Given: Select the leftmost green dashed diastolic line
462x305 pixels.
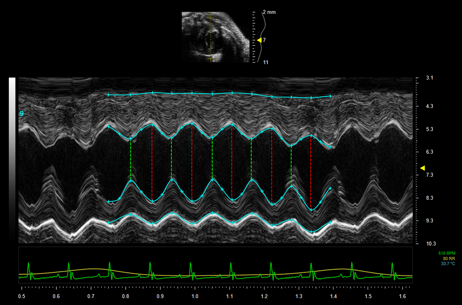Looking at the screenshot, I should (x=130, y=159).
